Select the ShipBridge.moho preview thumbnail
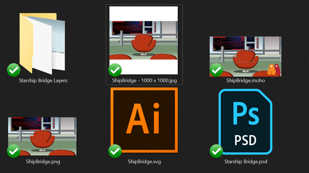309x173 pixels. [x=245, y=56]
